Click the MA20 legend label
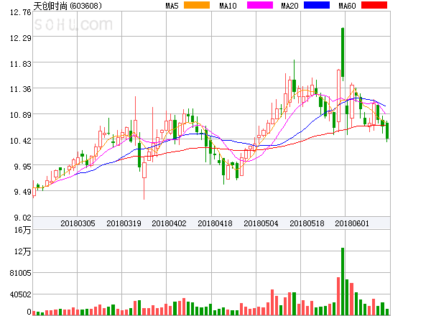431x316 pixels. (x=289, y=6)
